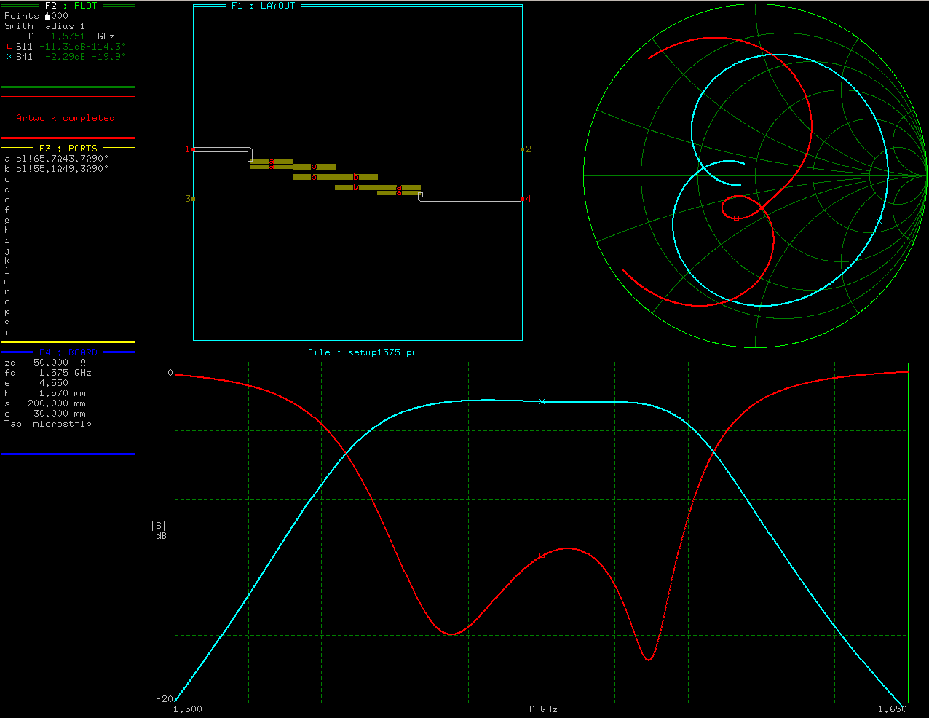
Task: Click the red S11 square marker in the legend
Action: [10, 47]
